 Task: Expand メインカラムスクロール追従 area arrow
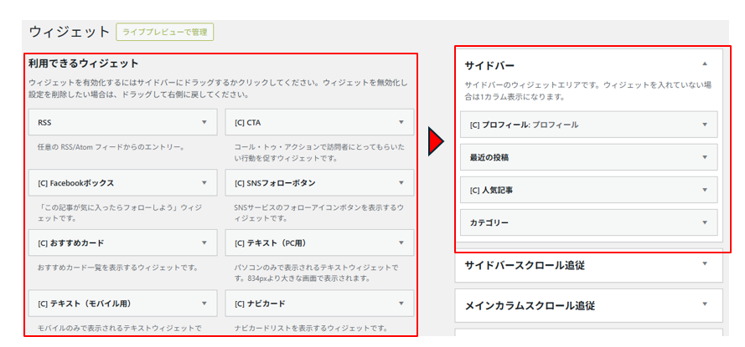tap(705, 304)
